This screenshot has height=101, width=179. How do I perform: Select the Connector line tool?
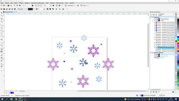(x=1, y=45)
